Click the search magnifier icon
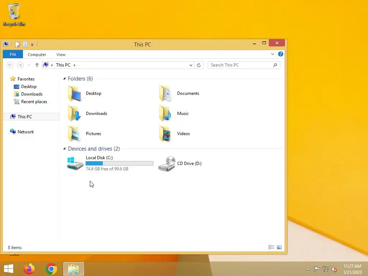The image size is (368, 276). (x=275, y=65)
